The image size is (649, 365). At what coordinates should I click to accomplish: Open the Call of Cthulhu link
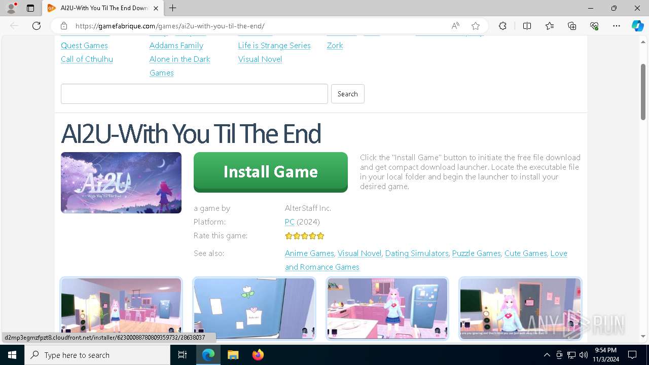87,59
